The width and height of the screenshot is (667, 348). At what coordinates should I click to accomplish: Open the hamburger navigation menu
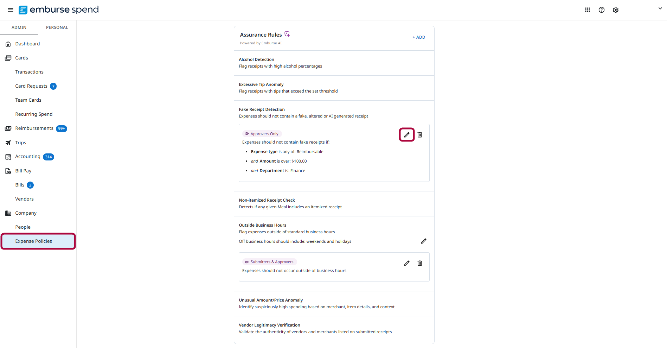tap(11, 10)
